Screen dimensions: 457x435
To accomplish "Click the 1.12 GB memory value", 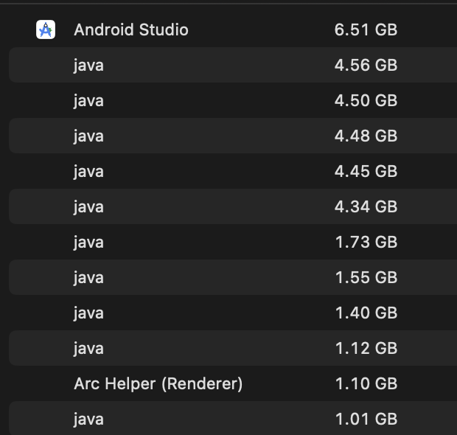I will click(x=366, y=348).
